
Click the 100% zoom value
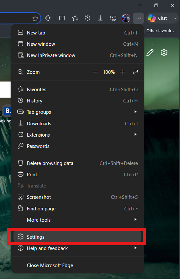pos(109,72)
